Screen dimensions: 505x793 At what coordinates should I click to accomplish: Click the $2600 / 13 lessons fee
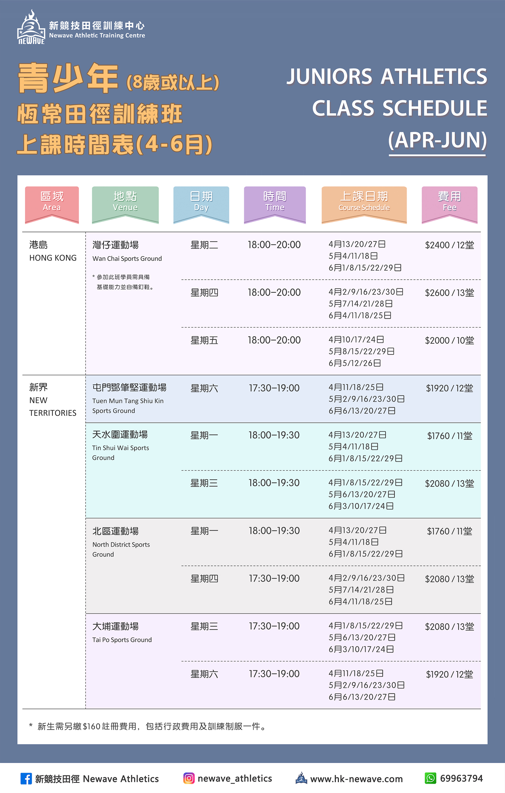pos(449,293)
